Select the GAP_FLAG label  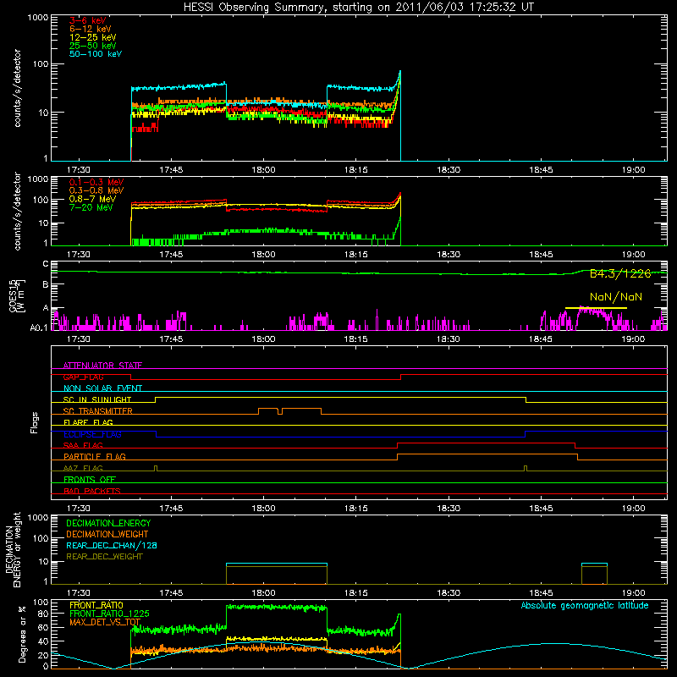click(83, 377)
